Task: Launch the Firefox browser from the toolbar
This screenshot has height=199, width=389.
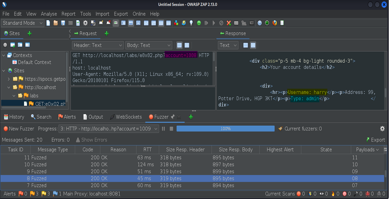Action: (274, 23)
